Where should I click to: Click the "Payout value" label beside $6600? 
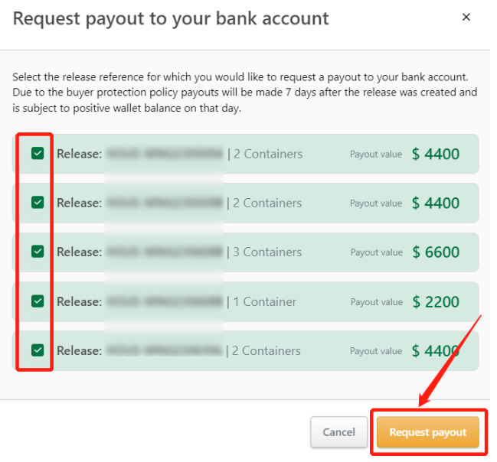(x=376, y=252)
